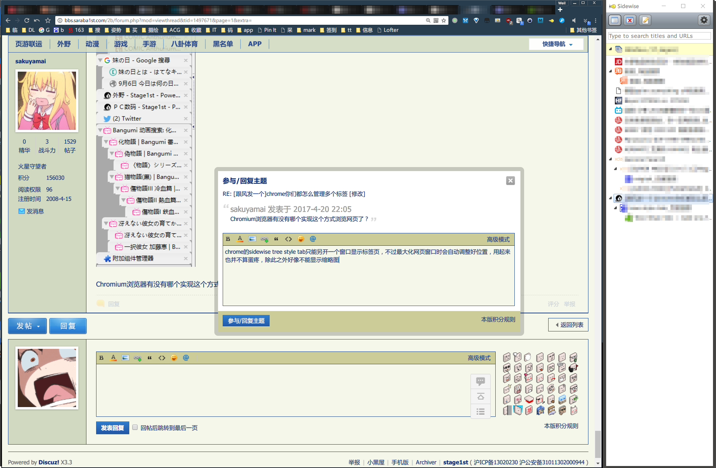This screenshot has height=468, width=716.
Task: Open the QR code icon in address bar
Action: (x=436, y=20)
